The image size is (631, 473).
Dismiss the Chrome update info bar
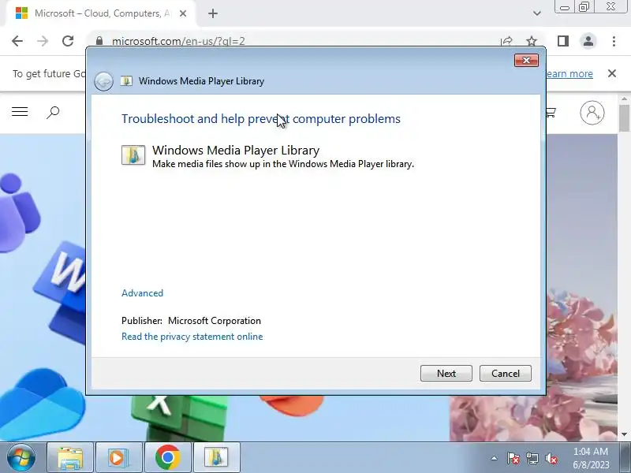612,73
